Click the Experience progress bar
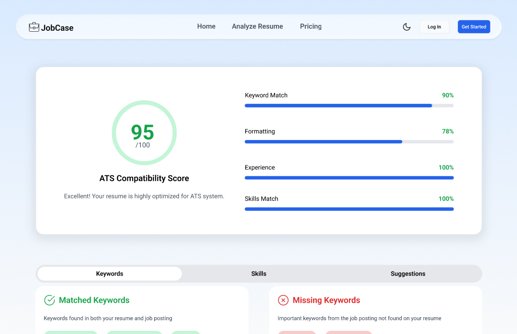The image size is (517, 334). click(x=349, y=178)
